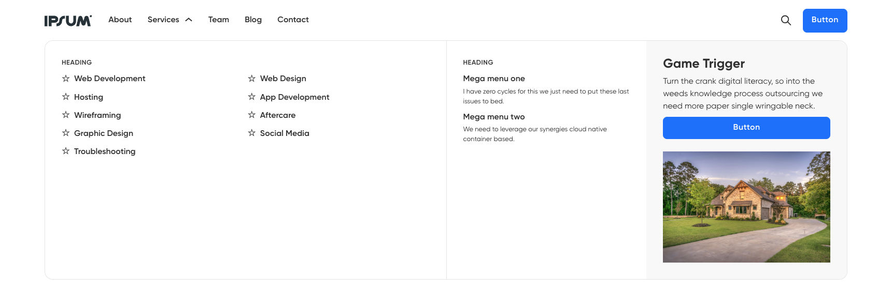The width and height of the screenshot is (892, 306).
Task: Click the IPSUM logo
Action: [68, 21]
